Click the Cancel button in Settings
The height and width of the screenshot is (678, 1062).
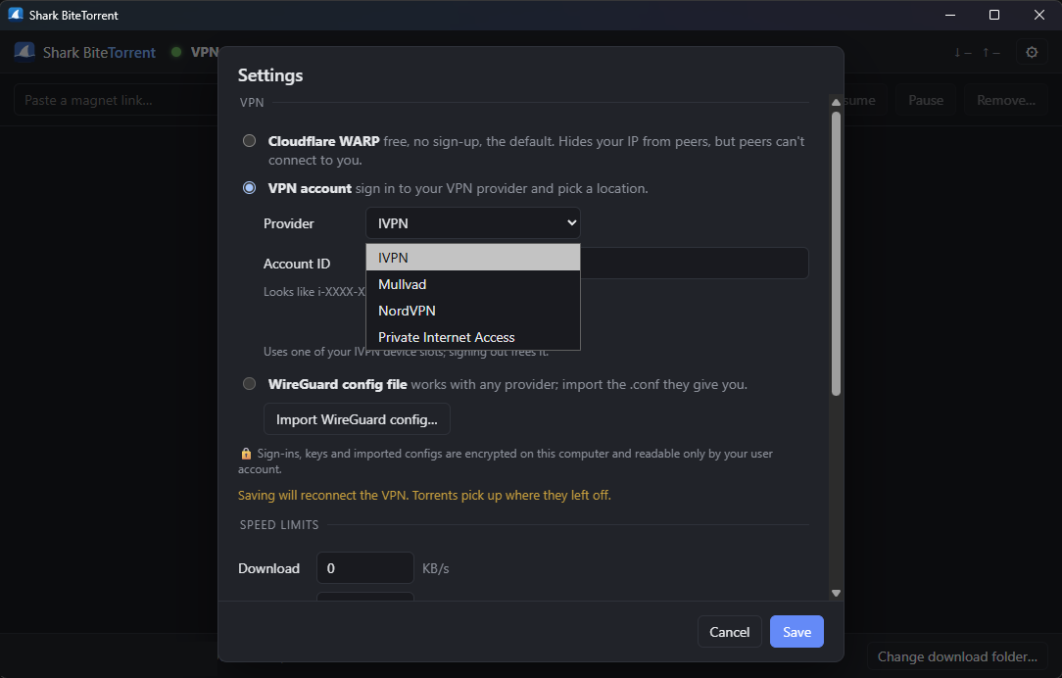pos(730,631)
